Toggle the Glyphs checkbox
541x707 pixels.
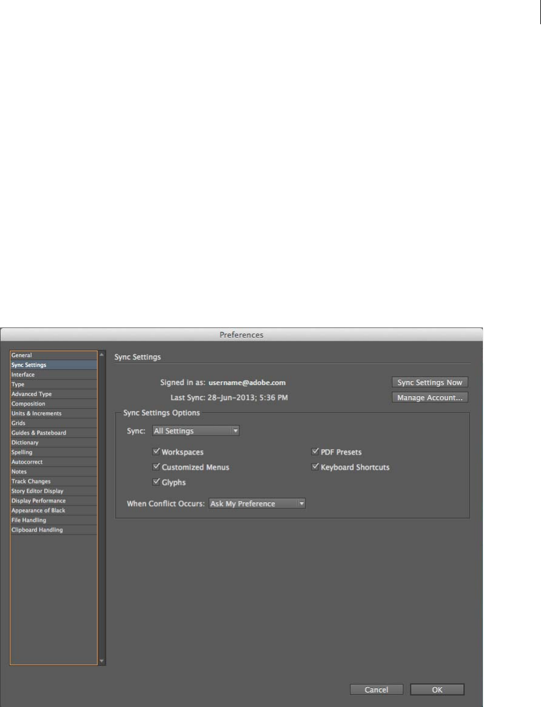tap(156, 482)
